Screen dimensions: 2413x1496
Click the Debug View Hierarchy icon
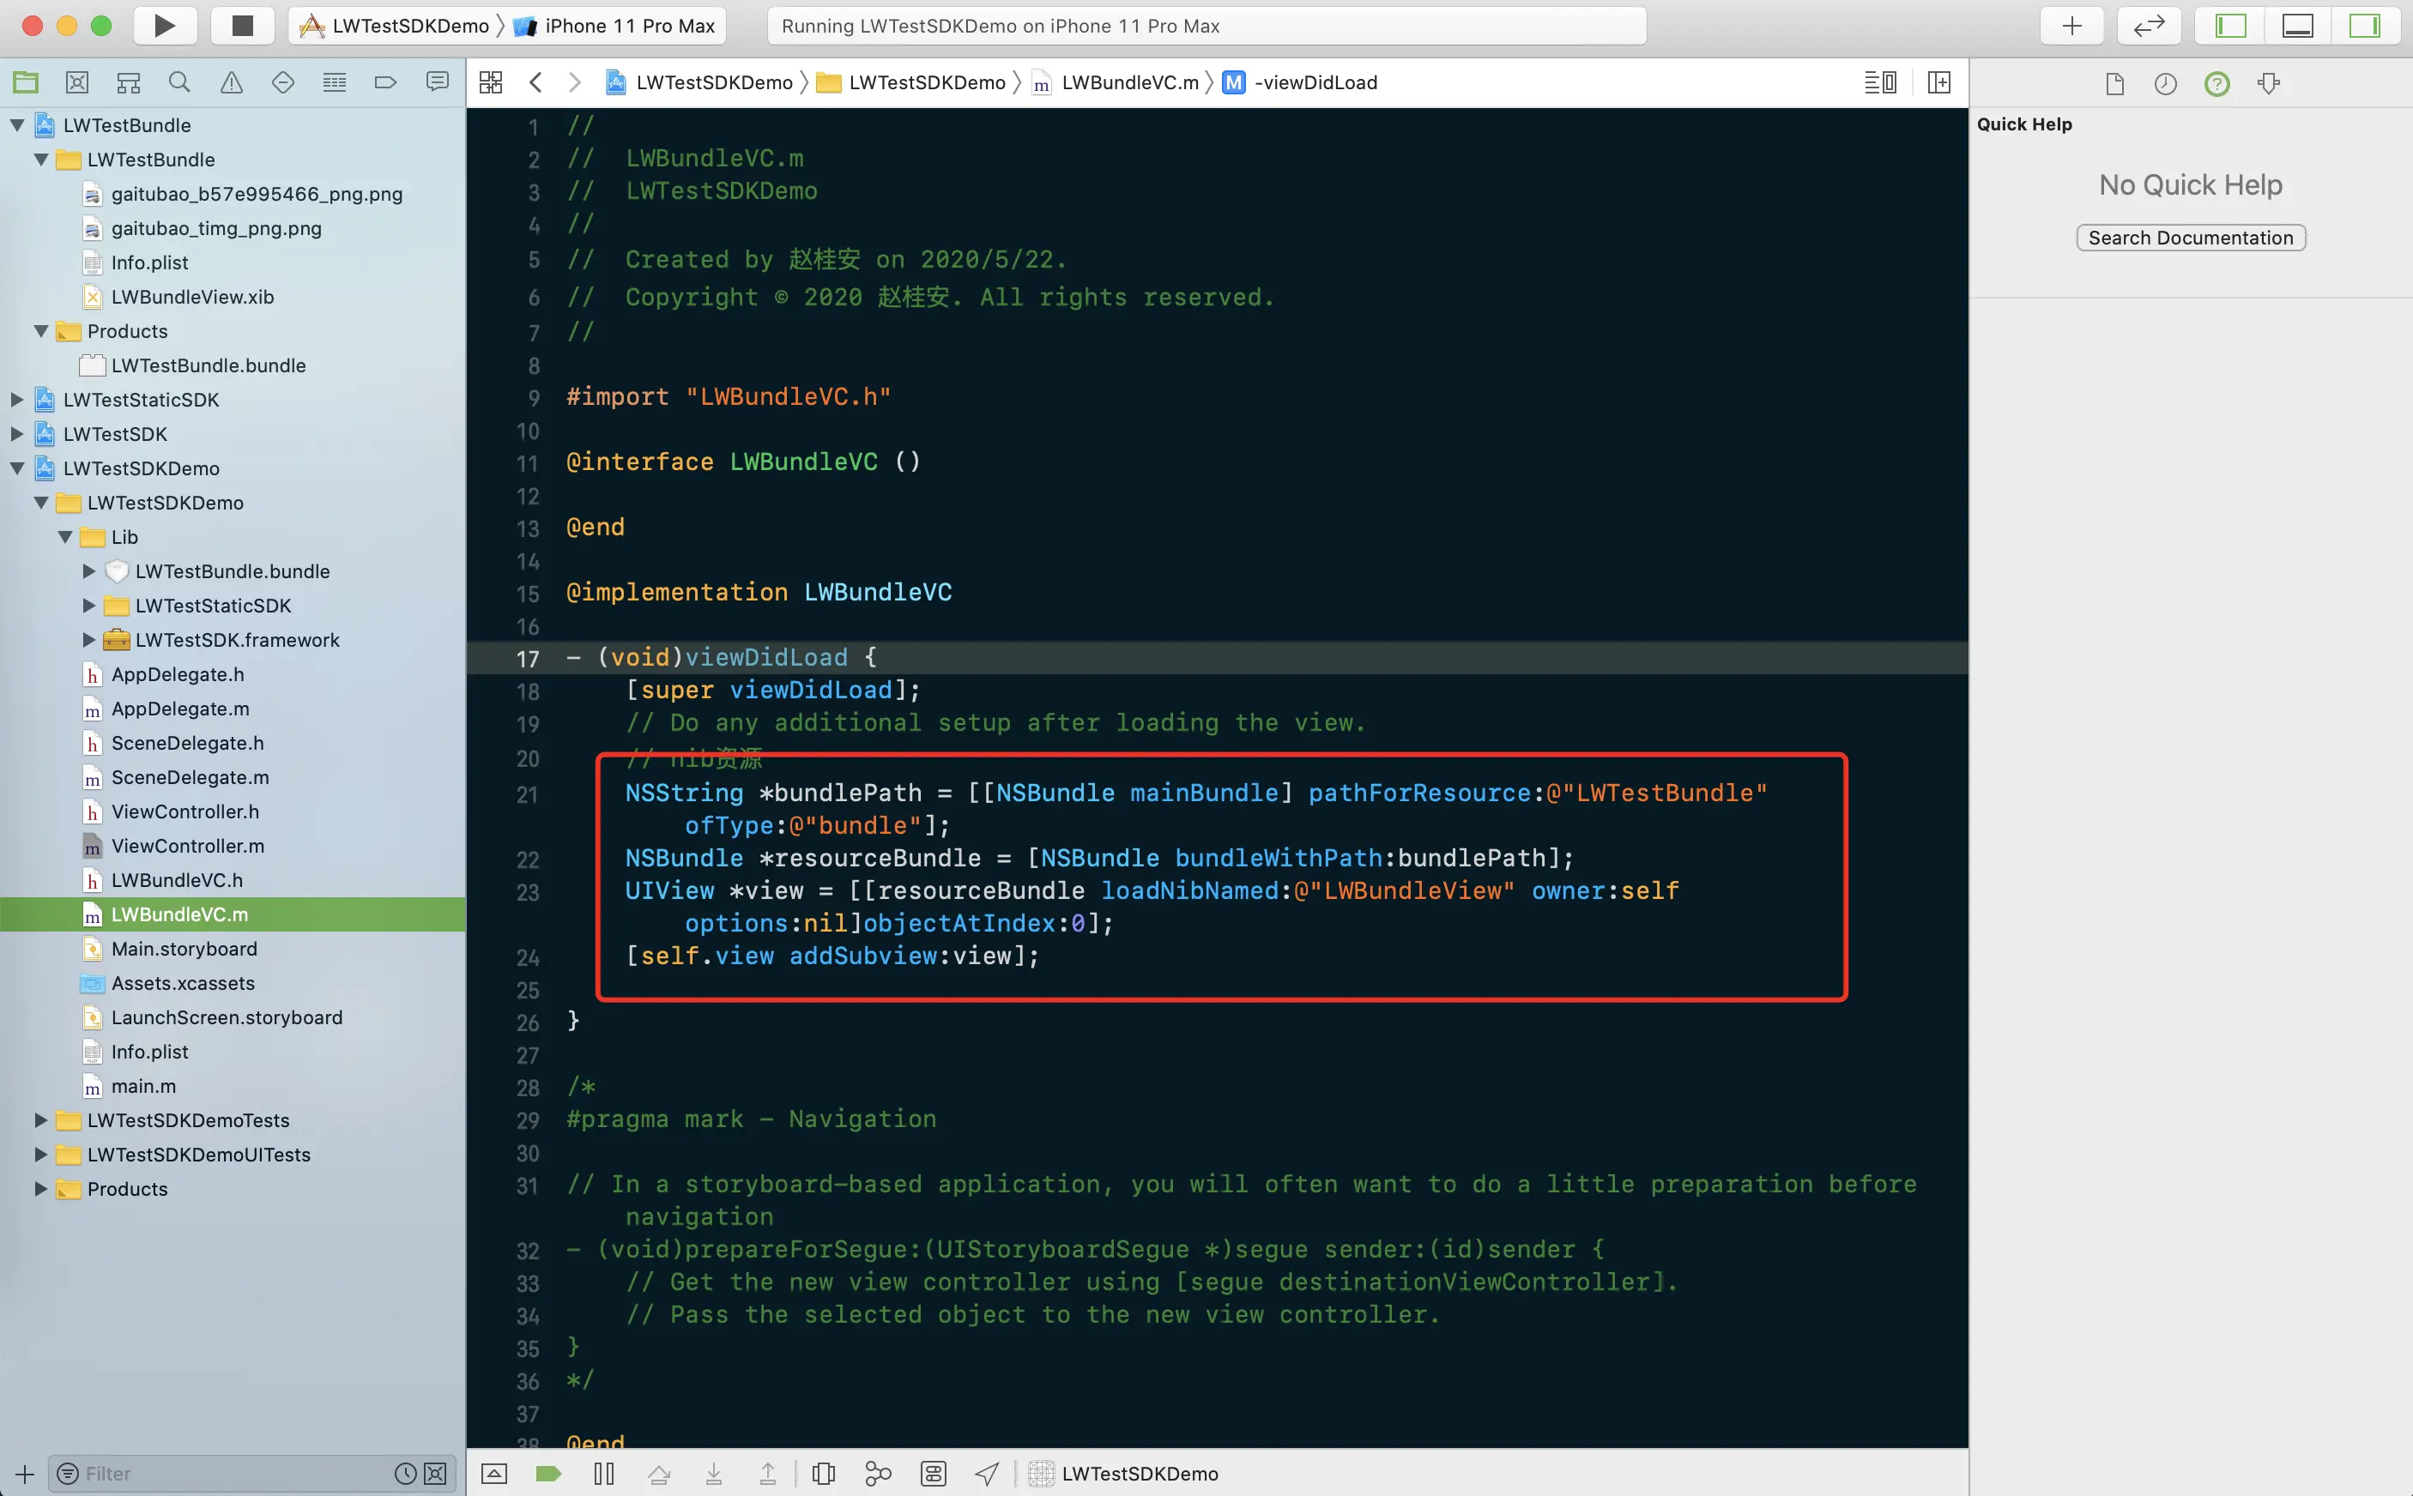pyautogui.click(x=824, y=1473)
